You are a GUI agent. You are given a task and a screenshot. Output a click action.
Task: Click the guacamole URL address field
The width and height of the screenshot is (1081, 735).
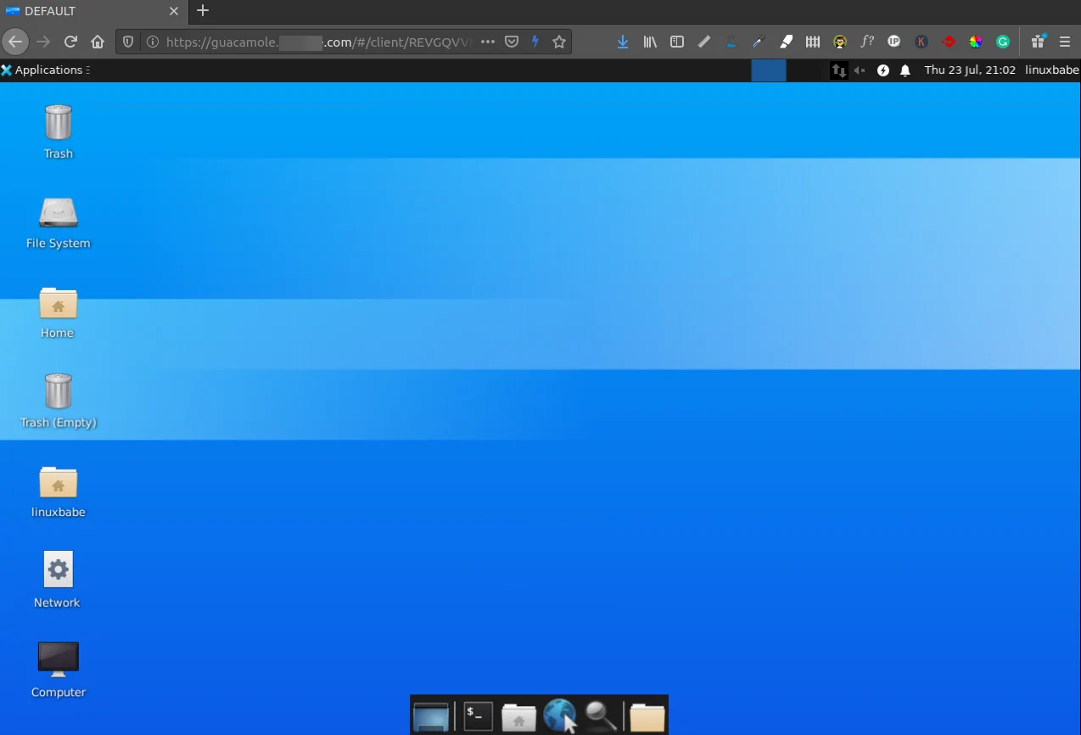pos(314,42)
